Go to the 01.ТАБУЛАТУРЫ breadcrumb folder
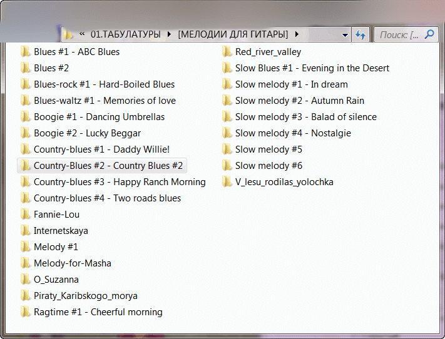The height and width of the screenshot is (339, 445). pyautogui.click(x=125, y=34)
